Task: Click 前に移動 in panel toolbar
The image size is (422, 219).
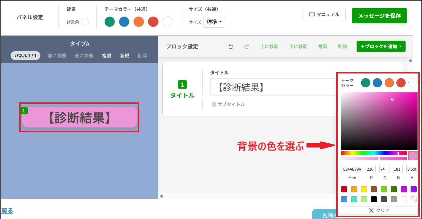Action: pyautogui.click(x=57, y=56)
